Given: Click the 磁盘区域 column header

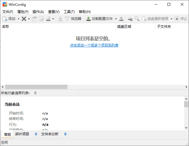Looking at the screenshot, I should pyautogui.click(x=124, y=27).
